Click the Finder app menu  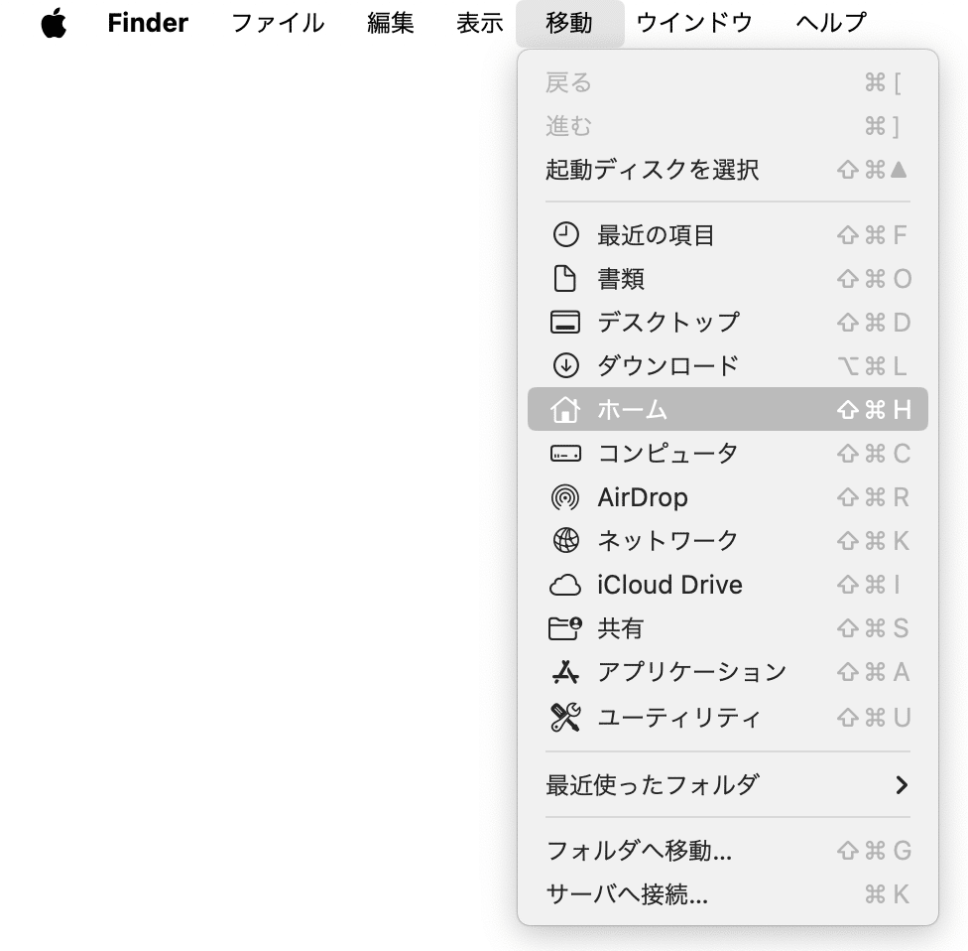[148, 23]
